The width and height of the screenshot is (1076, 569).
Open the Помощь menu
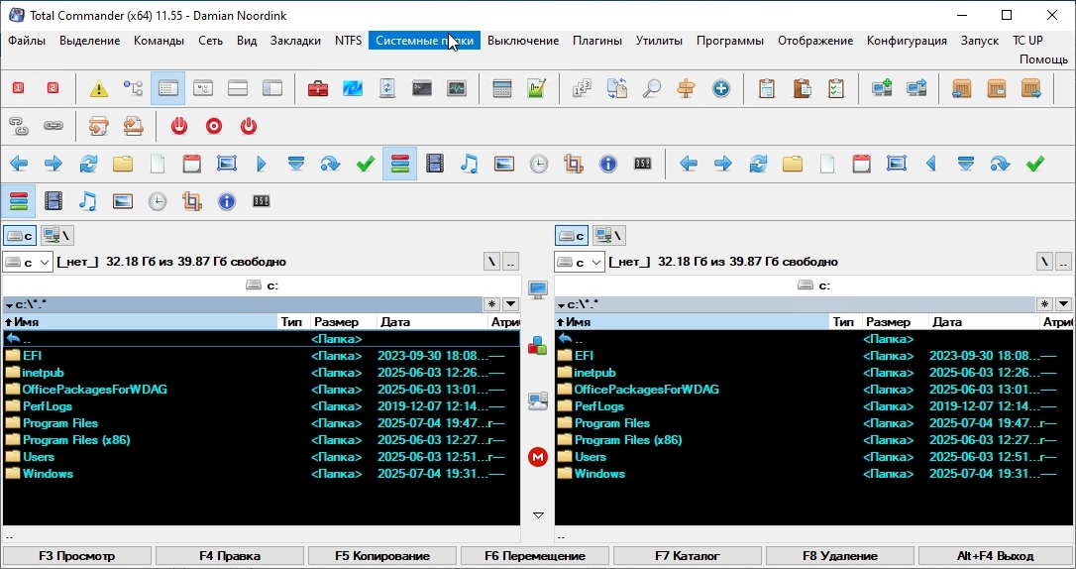point(1043,59)
